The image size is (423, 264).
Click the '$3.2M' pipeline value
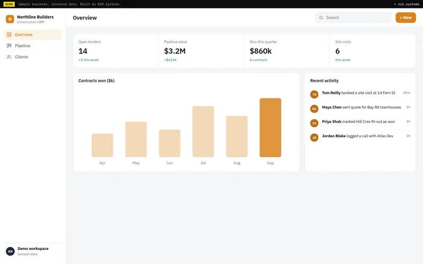(x=175, y=51)
